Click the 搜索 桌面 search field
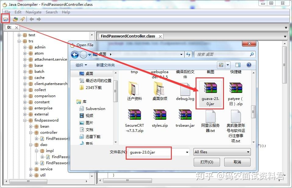 225,54
